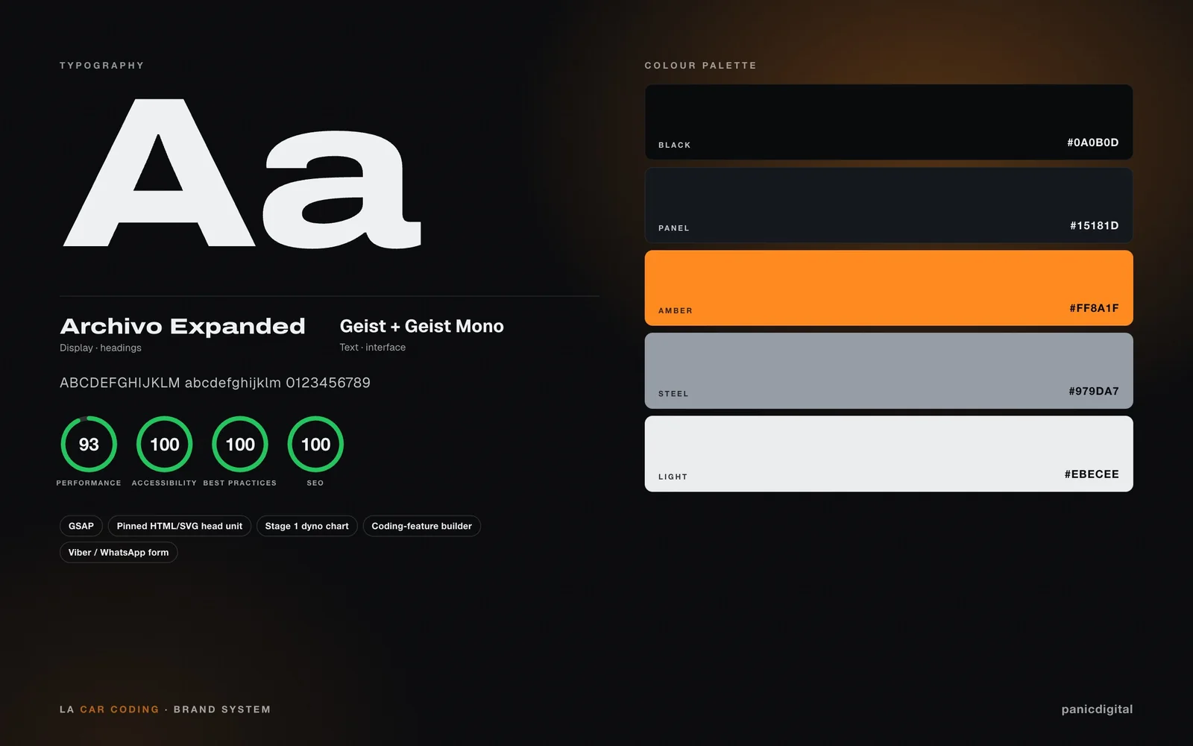
Task: Open the Coding-feature builder tag
Action: [x=422, y=526]
